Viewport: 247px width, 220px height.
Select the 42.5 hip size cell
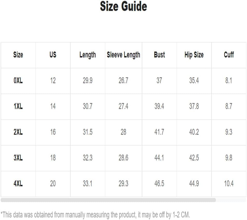pyautogui.click(x=194, y=158)
